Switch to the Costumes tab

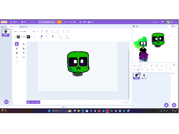tap(13, 27)
